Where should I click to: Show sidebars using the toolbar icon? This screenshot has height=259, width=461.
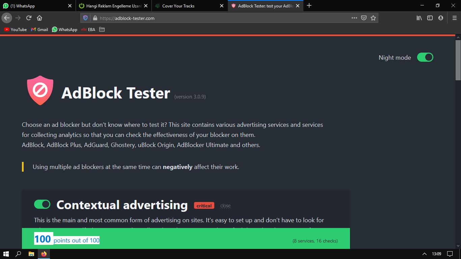[x=430, y=18]
